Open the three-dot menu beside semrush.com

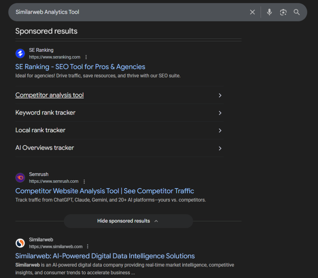[x=84, y=181]
